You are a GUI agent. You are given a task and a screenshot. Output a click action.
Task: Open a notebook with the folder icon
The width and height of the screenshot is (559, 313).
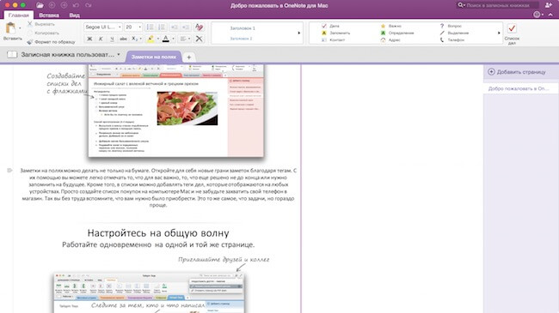pyautogui.click(x=40, y=5)
